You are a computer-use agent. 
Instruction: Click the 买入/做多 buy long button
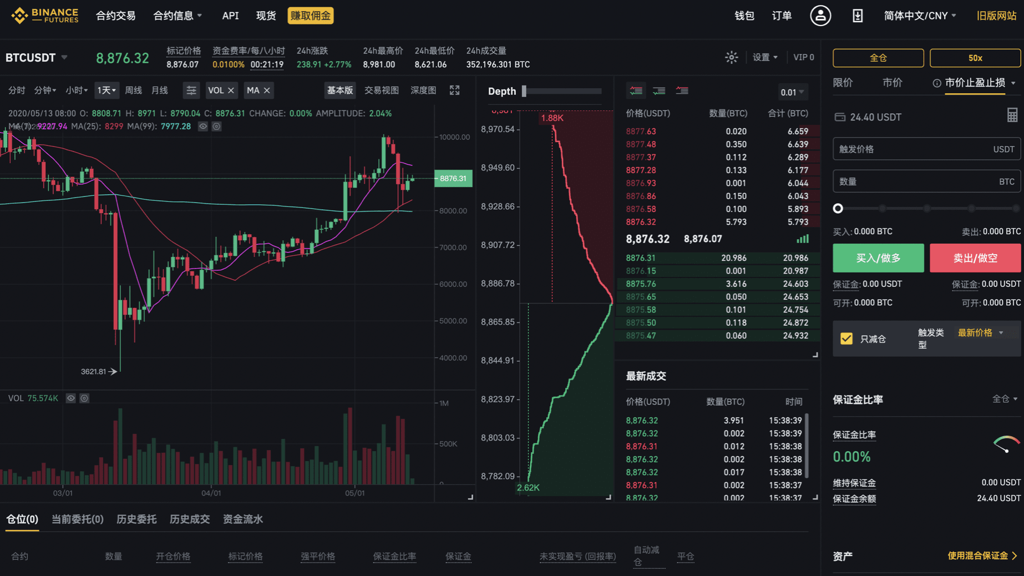pyautogui.click(x=878, y=258)
